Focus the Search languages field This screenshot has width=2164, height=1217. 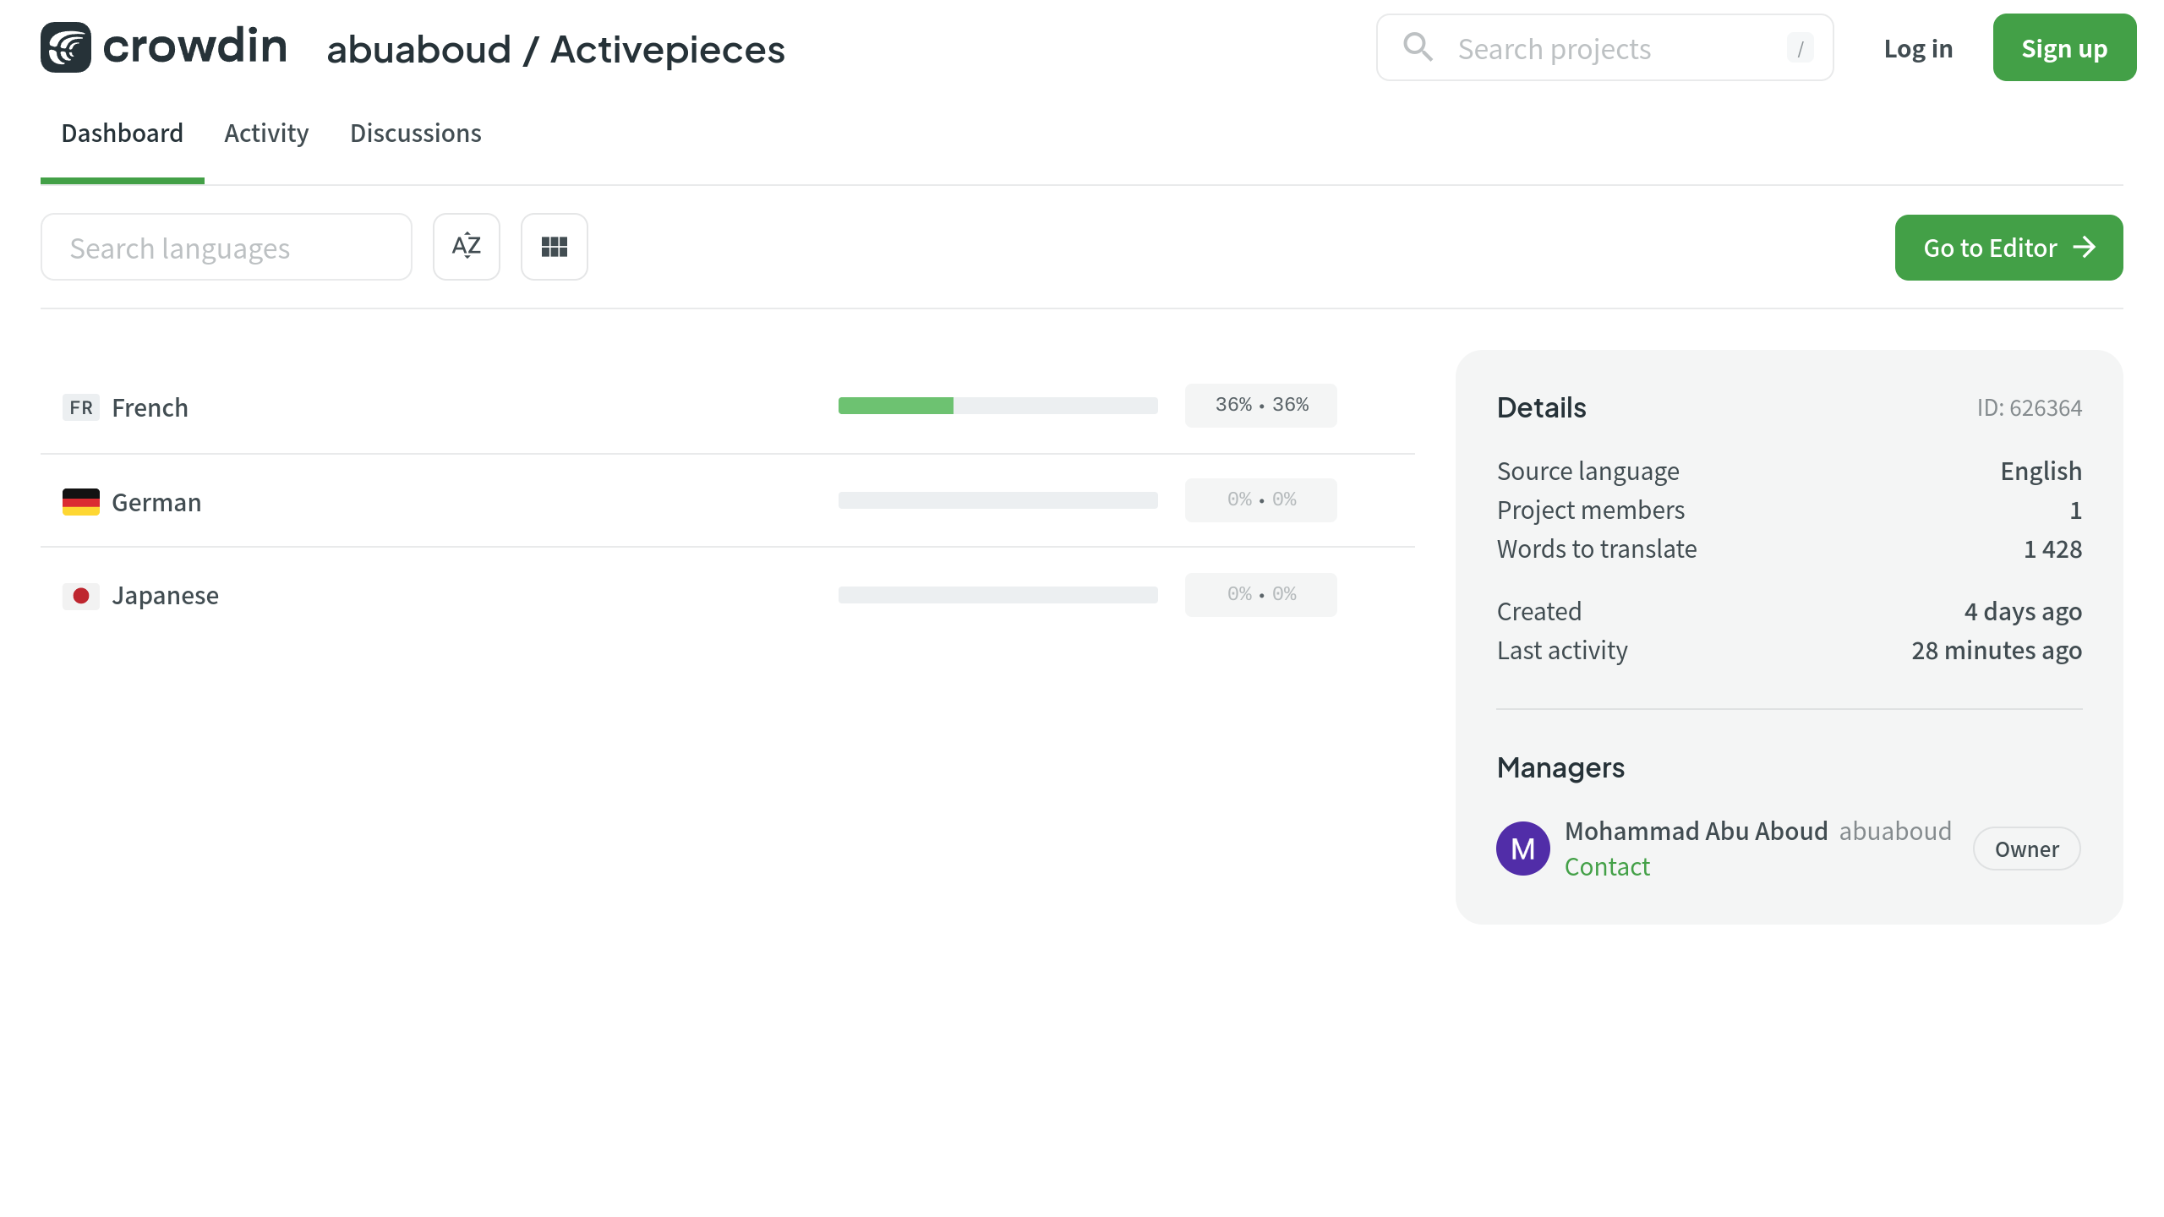pos(227,248)
